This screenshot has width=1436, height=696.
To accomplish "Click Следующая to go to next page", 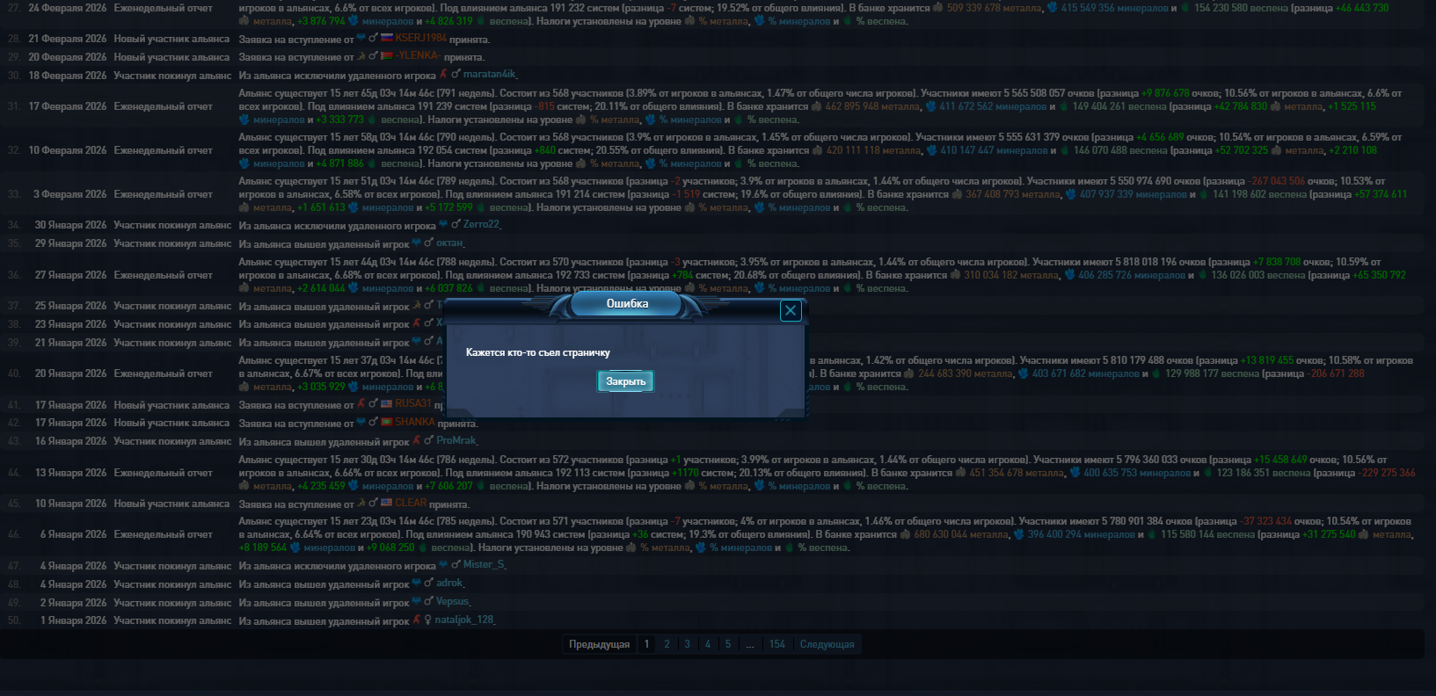I will [x=827, y=644].
